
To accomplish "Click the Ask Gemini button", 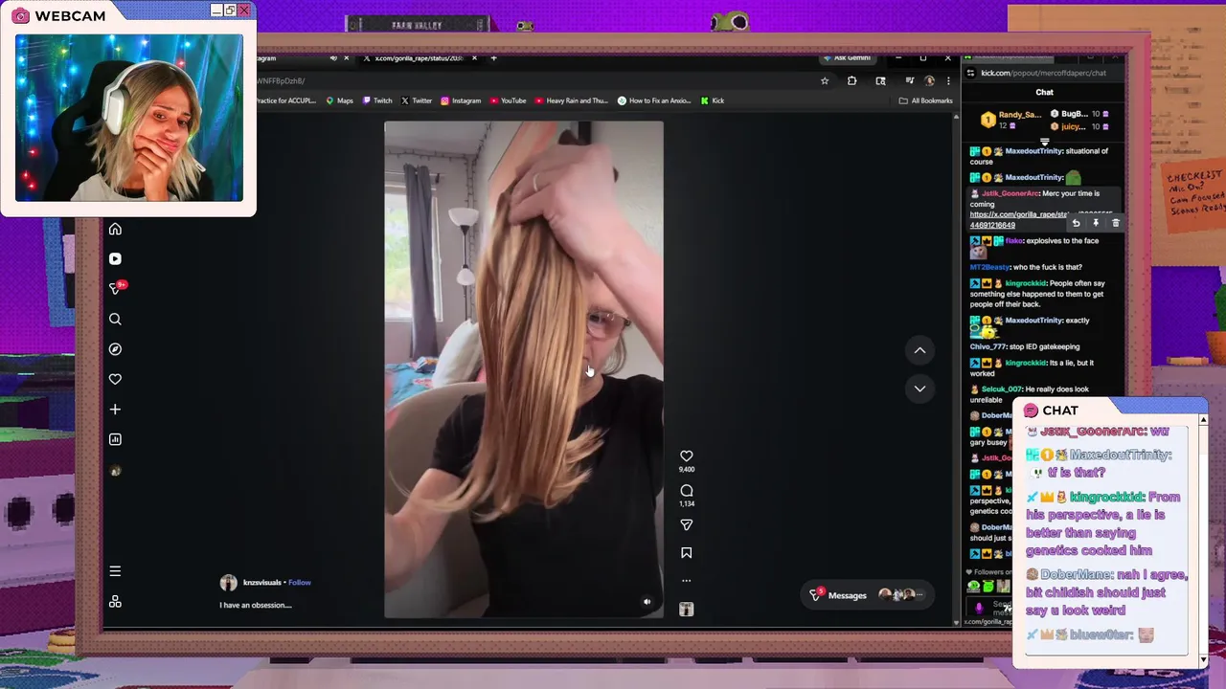I will (846, 58).
